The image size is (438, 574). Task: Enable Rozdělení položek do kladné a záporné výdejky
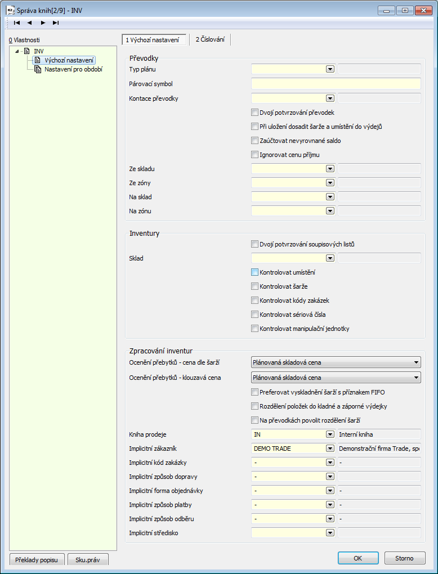[255, 406]
